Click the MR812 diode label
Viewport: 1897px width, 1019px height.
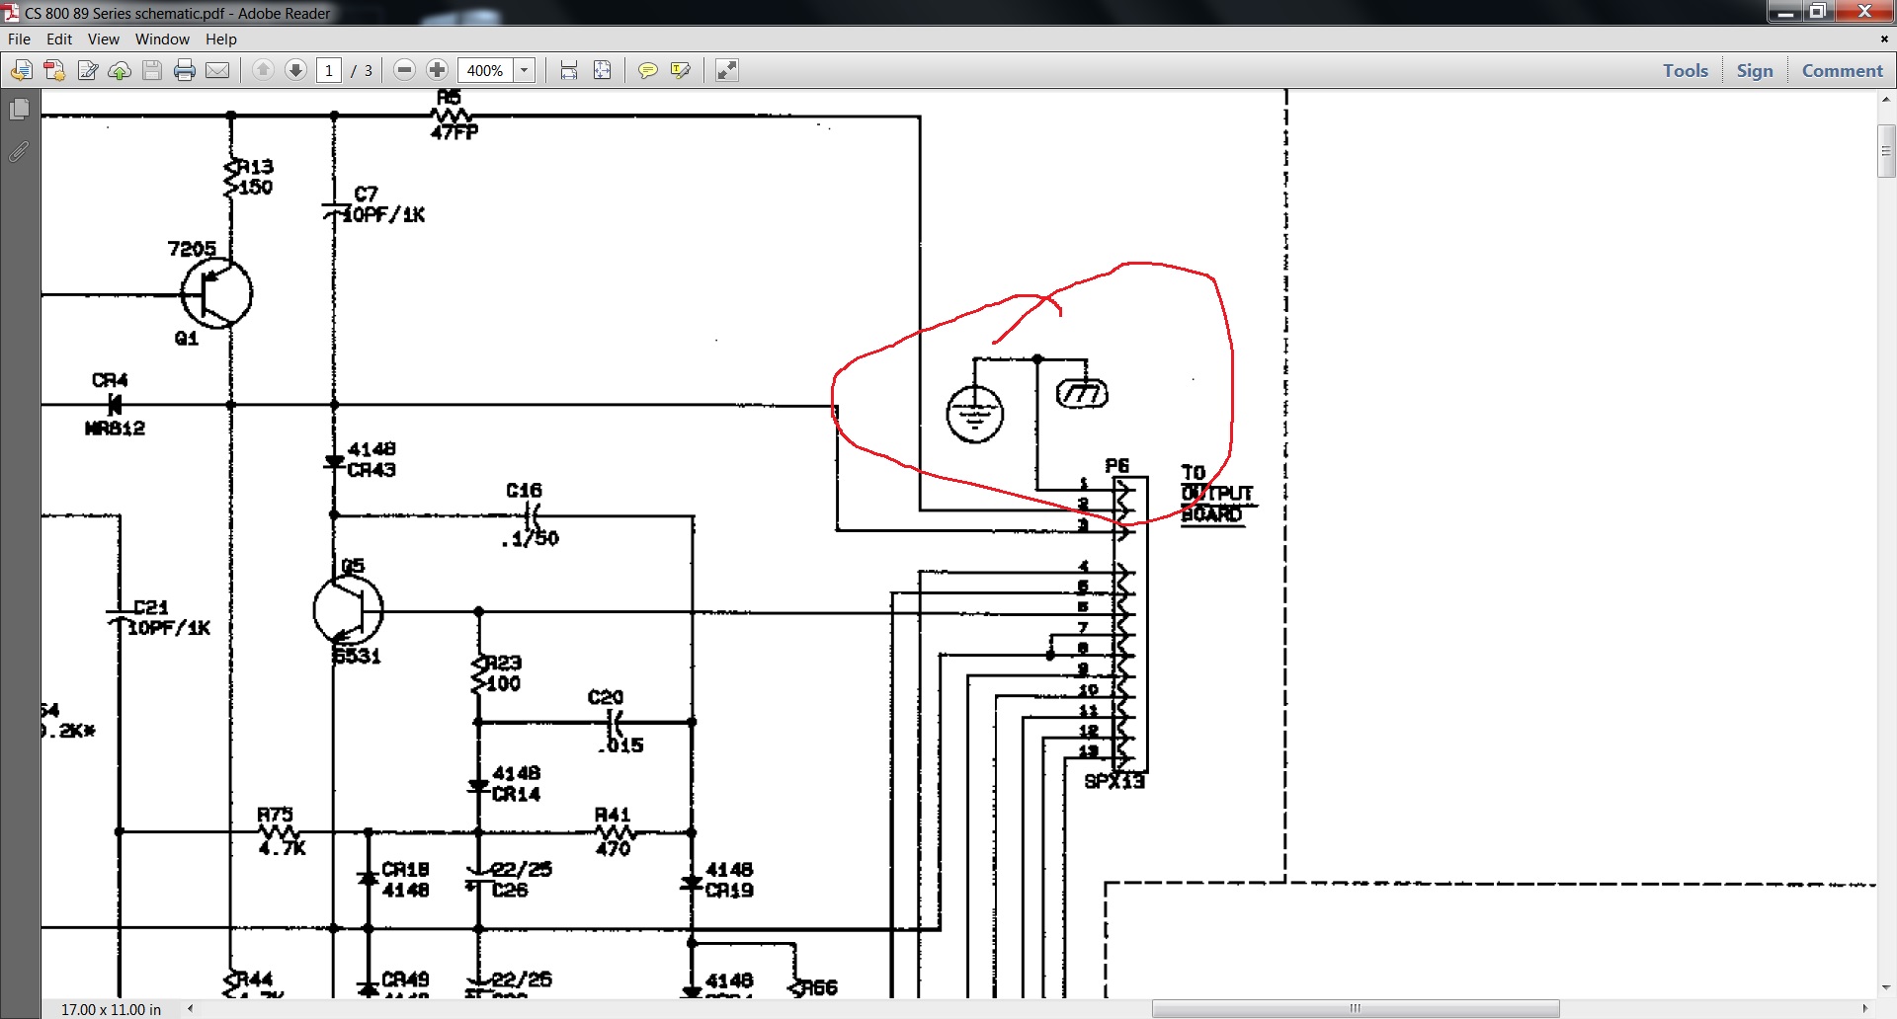point(115,429)
